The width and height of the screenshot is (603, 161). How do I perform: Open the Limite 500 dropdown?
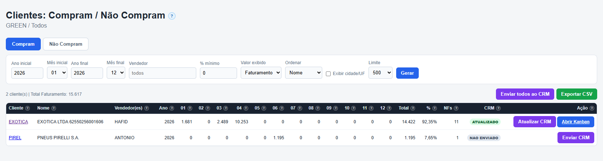click(x=381, y=73)
